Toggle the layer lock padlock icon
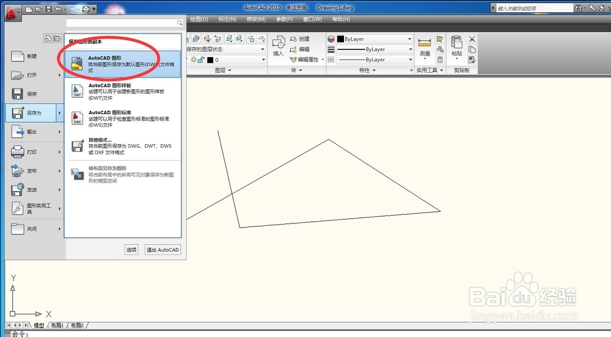The image size is (611, 337). [200, 60]
